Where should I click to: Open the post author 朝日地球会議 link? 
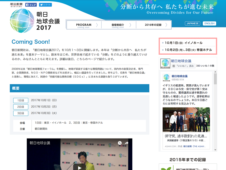[180, 76]
